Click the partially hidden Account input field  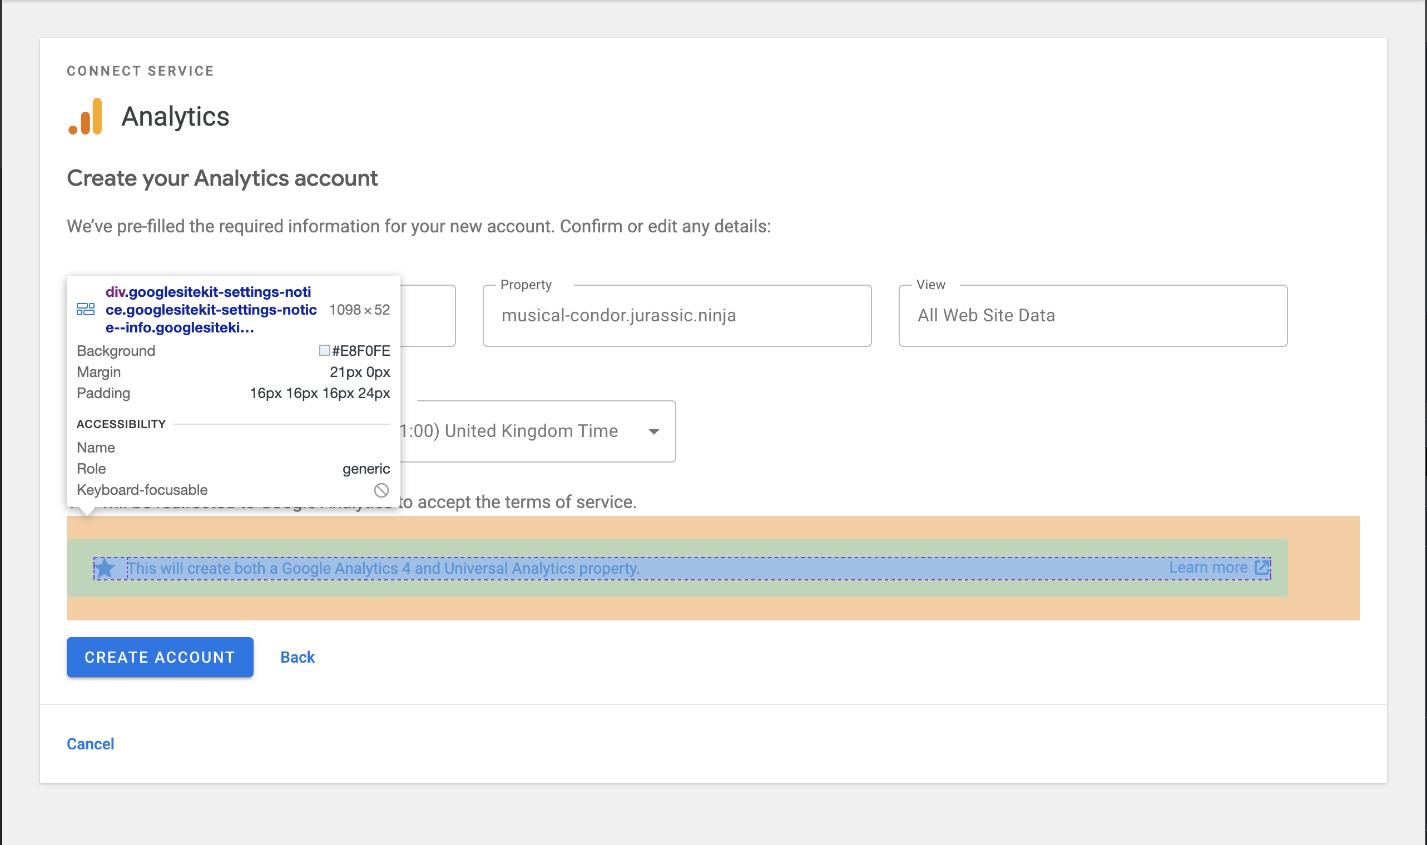428,315
